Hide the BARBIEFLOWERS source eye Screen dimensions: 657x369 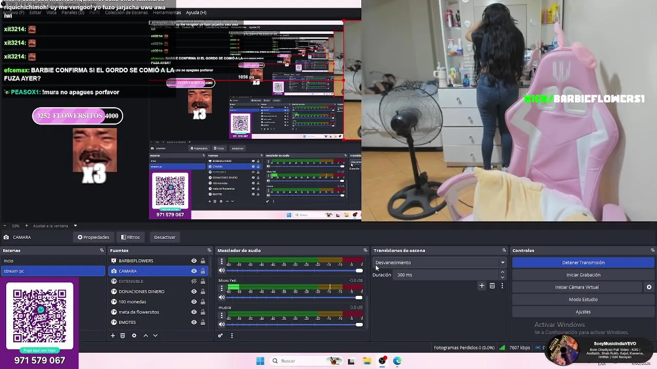[x=194, y=261]
